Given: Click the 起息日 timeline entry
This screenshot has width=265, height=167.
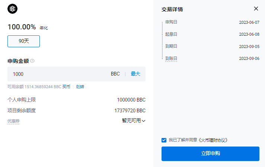Looking at the screenshot, I should click(171, 34).
